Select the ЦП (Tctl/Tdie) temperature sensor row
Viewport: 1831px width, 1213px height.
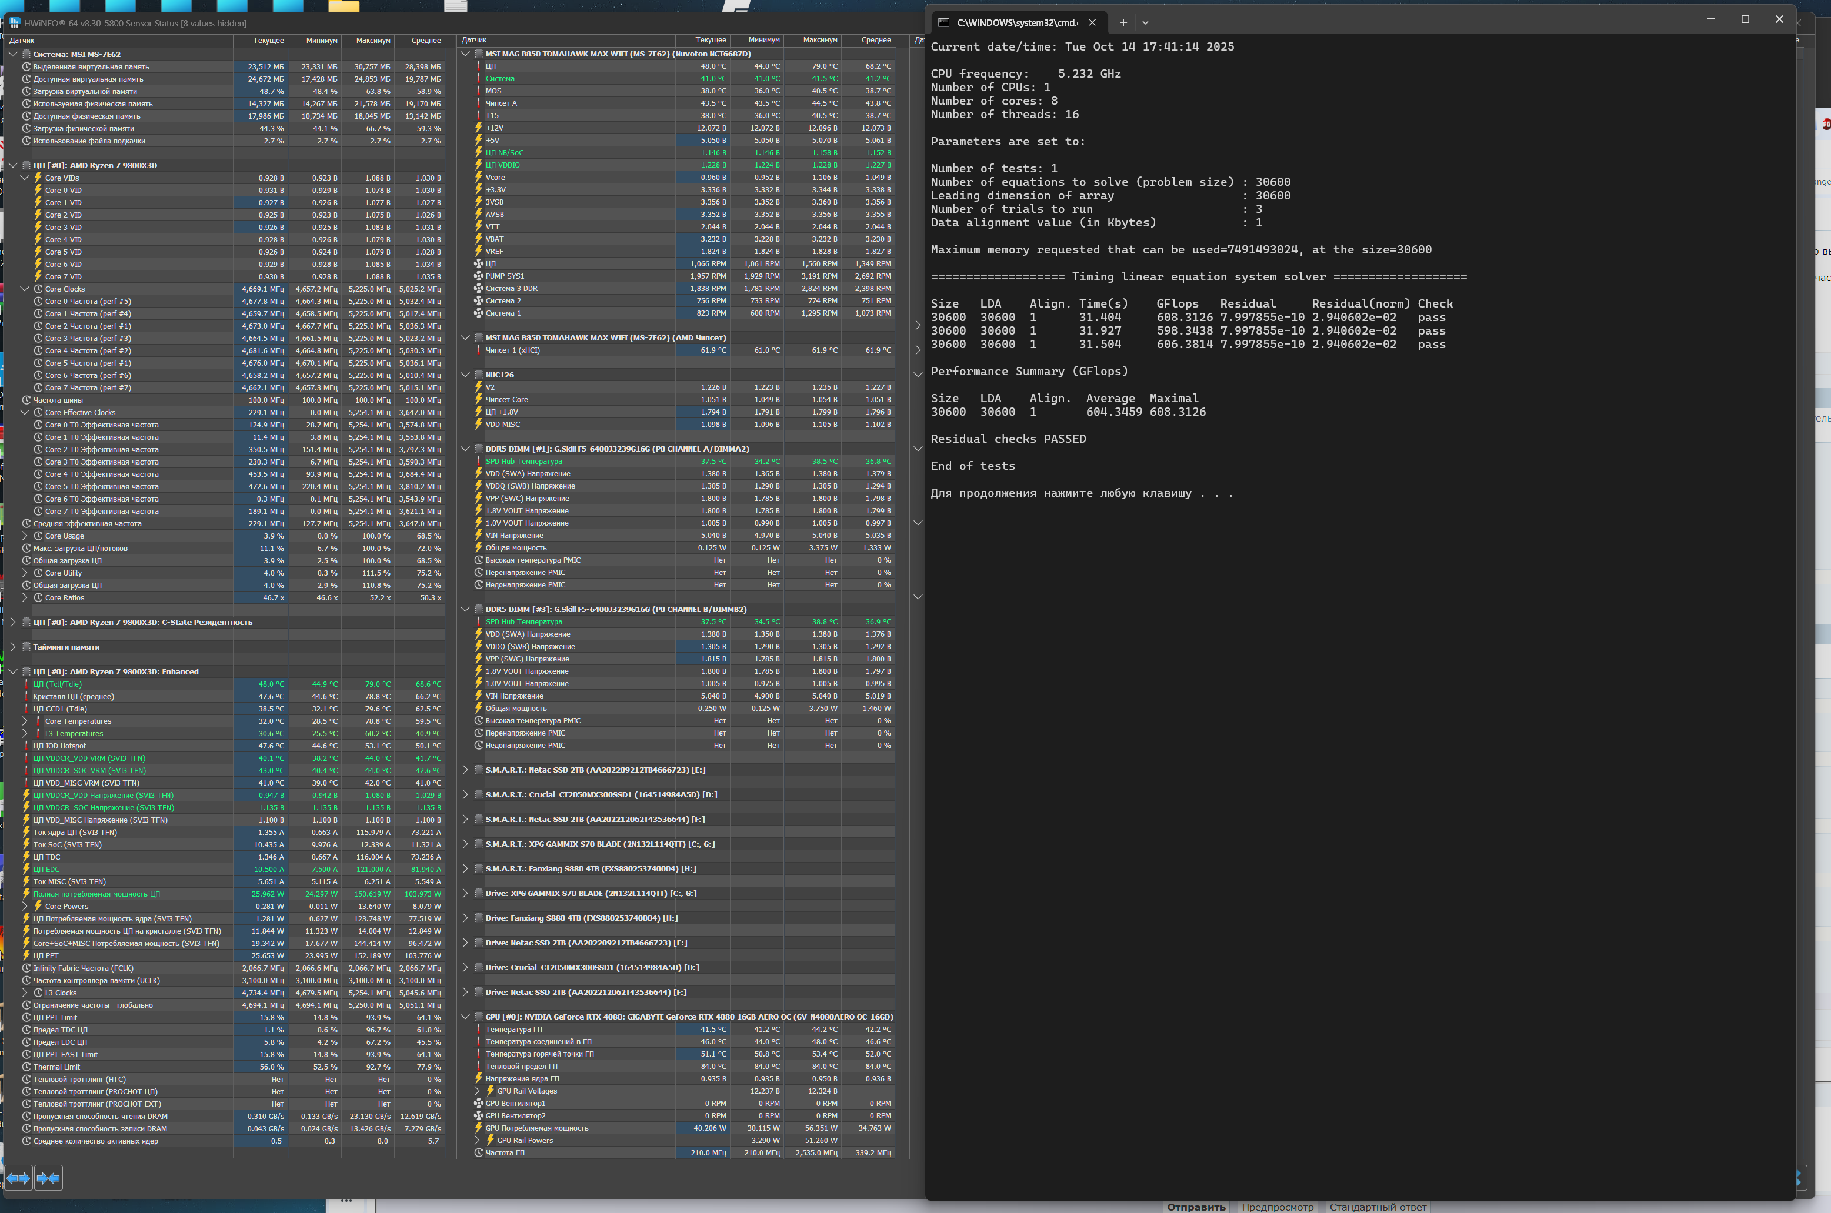click(57, 684)
